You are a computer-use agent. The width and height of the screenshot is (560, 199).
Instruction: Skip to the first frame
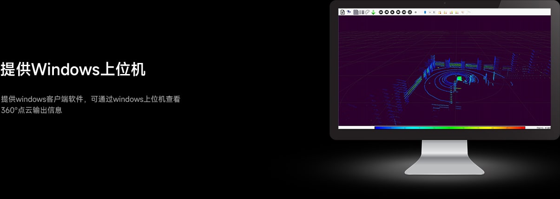(x=381, y=12)
